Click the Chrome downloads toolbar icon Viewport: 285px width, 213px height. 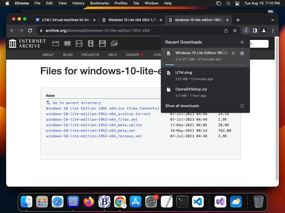246,31
